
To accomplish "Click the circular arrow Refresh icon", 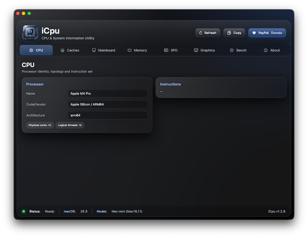I will (201, 33).
